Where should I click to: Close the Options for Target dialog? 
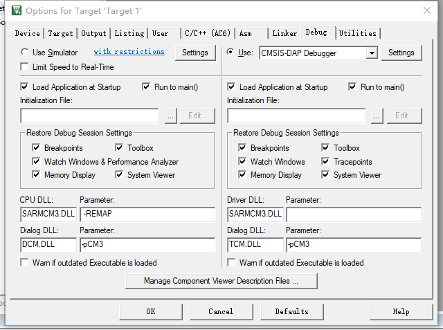427,10
